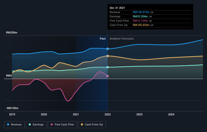The width and height of the screenshot is (207, 132).
Task: Click the RM200m y-axis label
Action: [x=12, y=33]
